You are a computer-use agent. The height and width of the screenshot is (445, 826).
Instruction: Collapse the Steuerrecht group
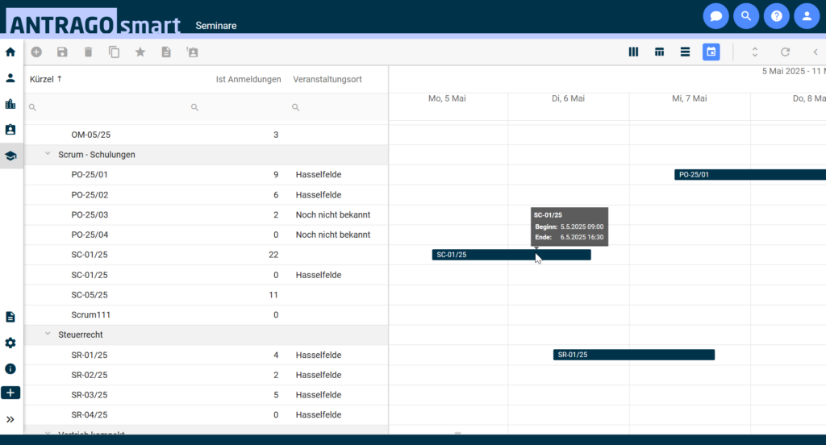pyautogui.click(x=48, y=335)
